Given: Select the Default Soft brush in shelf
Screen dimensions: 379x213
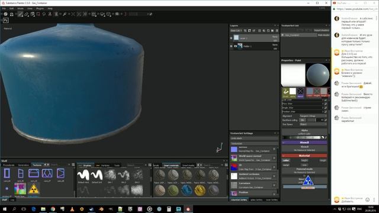Looking at the screenshot, I should pyautogui.click(x=97, y=175).
